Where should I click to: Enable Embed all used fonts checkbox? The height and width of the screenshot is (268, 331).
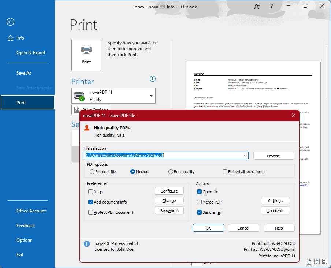click(x=225, y=172)
